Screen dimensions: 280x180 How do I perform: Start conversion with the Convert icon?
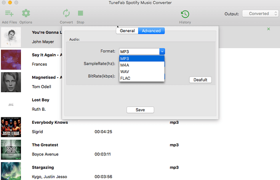pyautogui.click(x=66, y=13)
